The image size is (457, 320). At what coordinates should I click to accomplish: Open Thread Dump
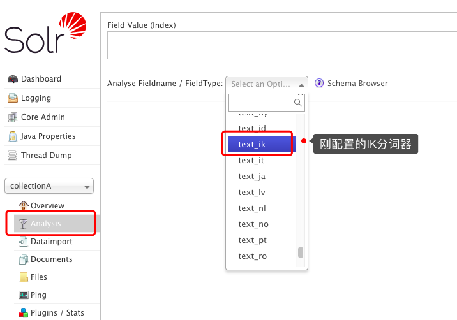tap(47, 155)
